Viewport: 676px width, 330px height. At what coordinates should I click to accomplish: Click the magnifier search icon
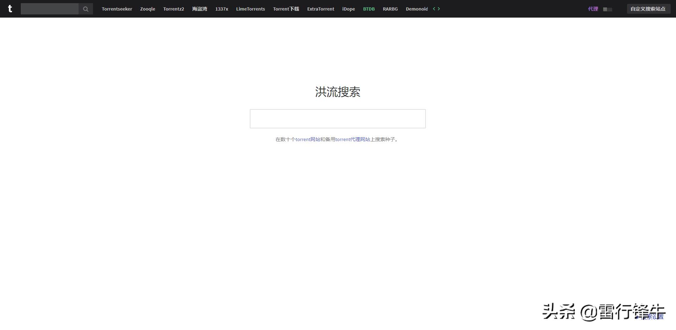[85, 9]
